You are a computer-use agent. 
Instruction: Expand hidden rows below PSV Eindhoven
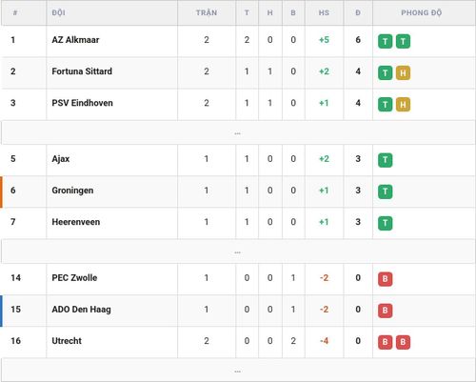(x=238, y=132)
